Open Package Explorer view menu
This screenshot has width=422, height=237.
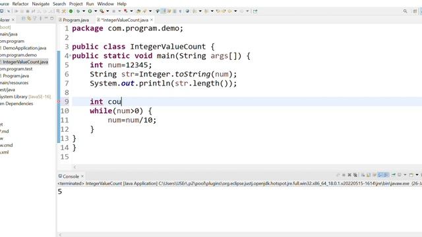point(40,18)
